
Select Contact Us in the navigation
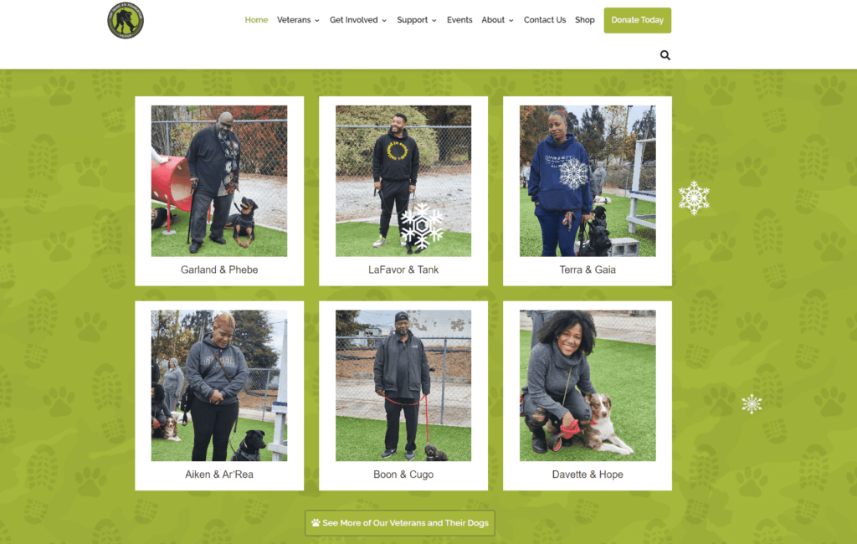(x=544, y=20)
